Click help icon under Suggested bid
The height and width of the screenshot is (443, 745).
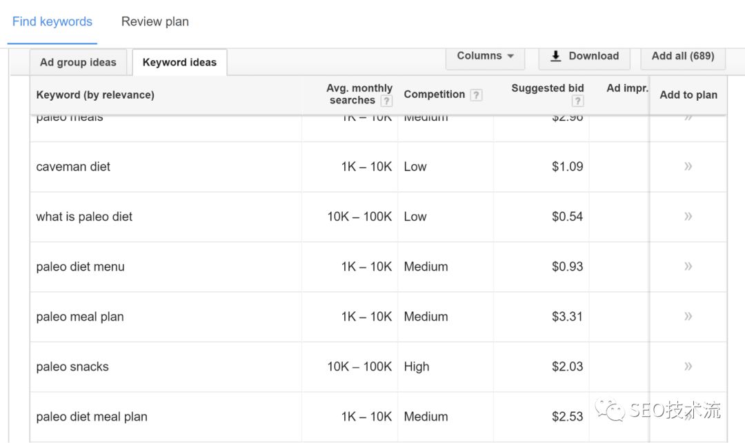pos(577,101)
